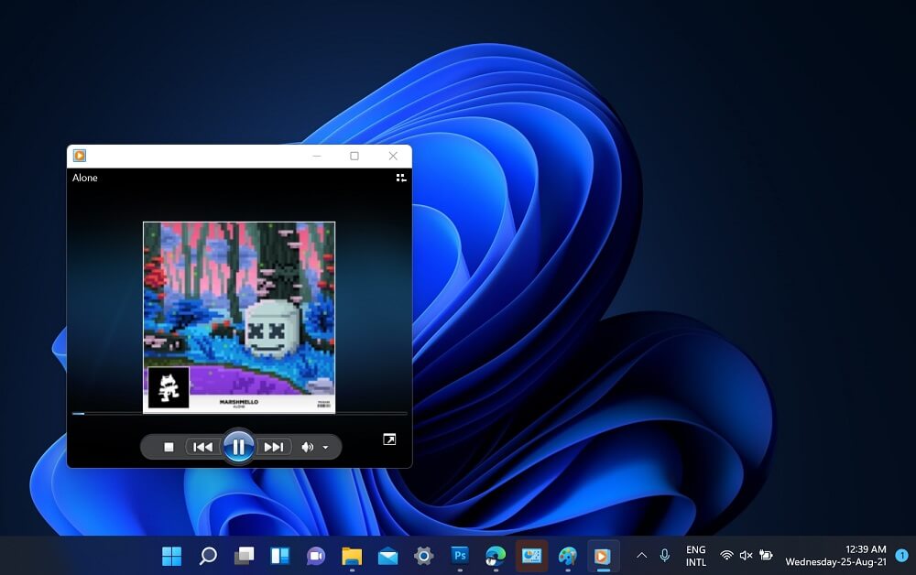The width and height of the screenshot is (916, 575).
Task: Open the Windows Start menu
Action: pos(171,556)
